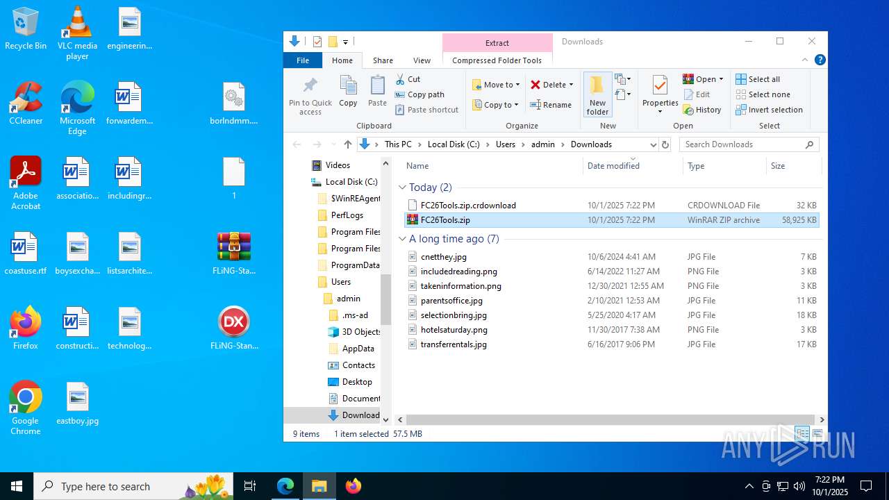Click Rename in Organize group

[x=551, y=105]
